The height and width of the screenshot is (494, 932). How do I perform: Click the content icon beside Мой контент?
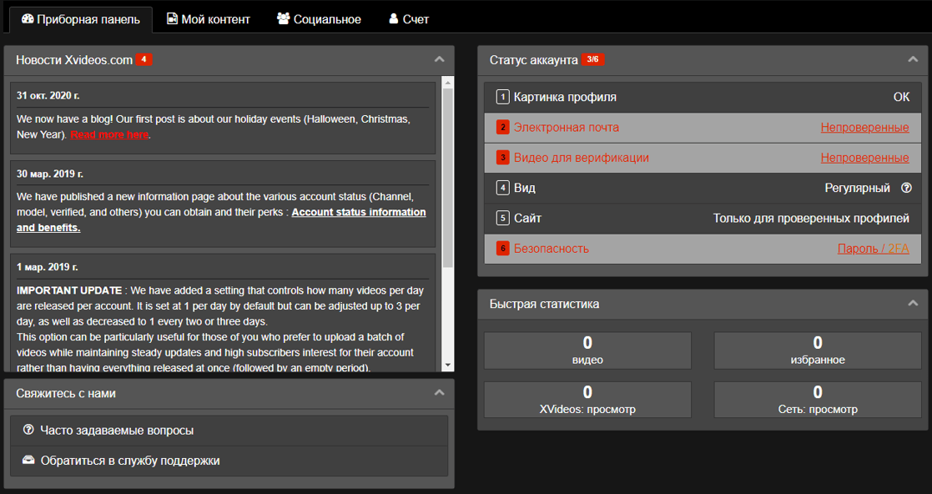173,19
